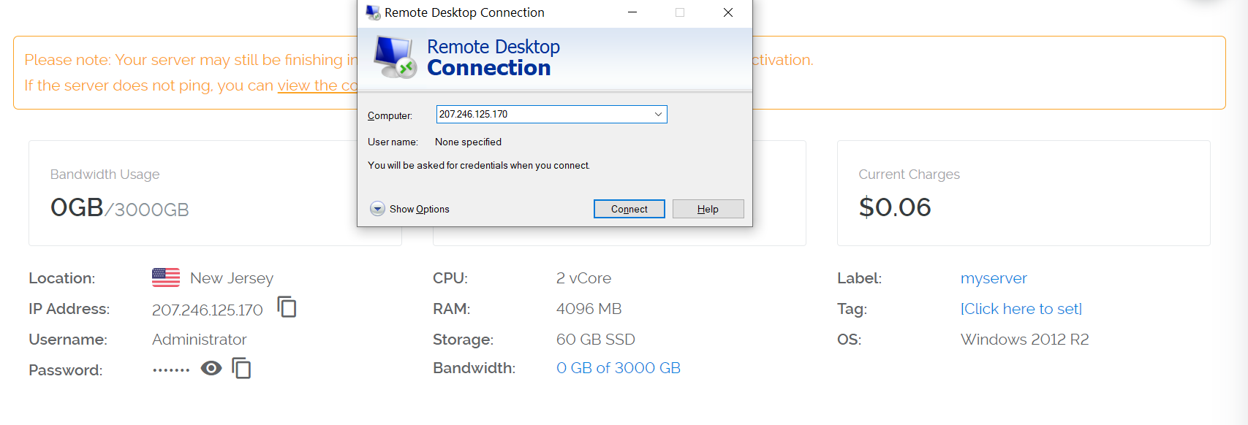Minimize the Remote Desktop Connection window

[632, 12]
